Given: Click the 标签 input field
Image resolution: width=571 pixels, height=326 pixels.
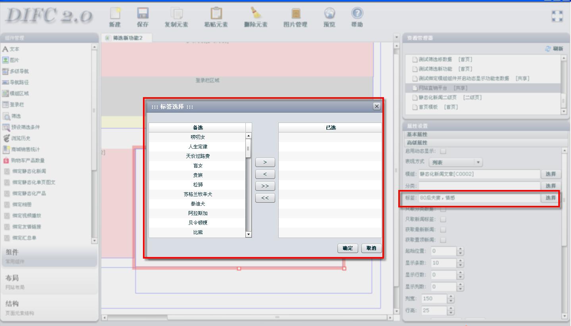Looking at the screenshot, I should pos(479,198).
